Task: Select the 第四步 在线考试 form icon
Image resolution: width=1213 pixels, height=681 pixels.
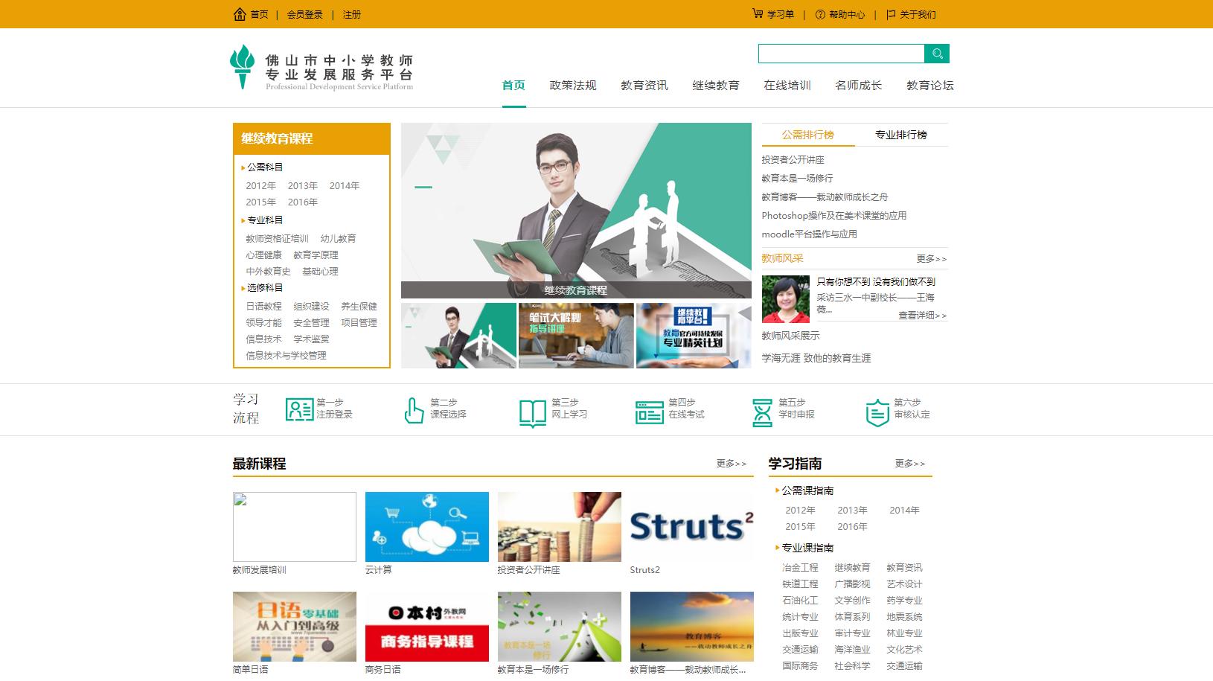Action: [x=650, y=412]
